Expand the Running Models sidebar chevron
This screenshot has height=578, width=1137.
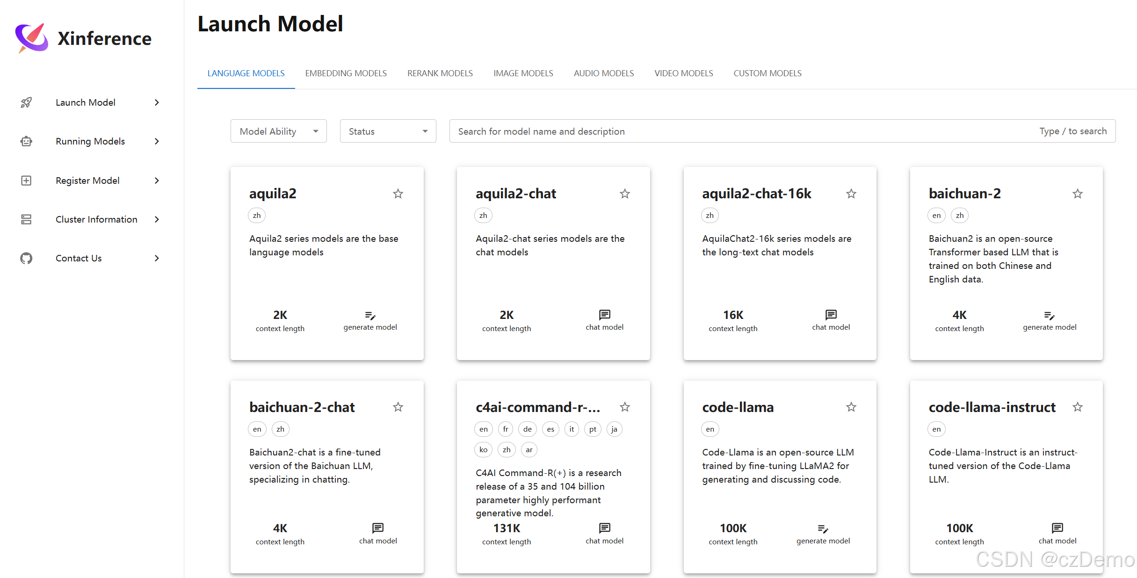click(x=157, y=141)
